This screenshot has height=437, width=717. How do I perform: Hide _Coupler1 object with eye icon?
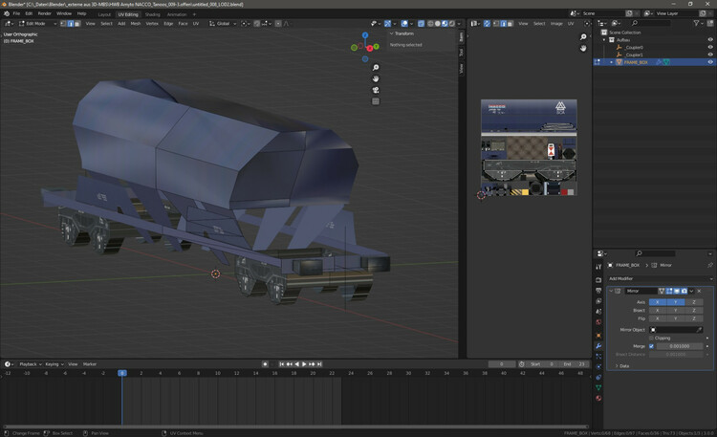click(710, 55)
